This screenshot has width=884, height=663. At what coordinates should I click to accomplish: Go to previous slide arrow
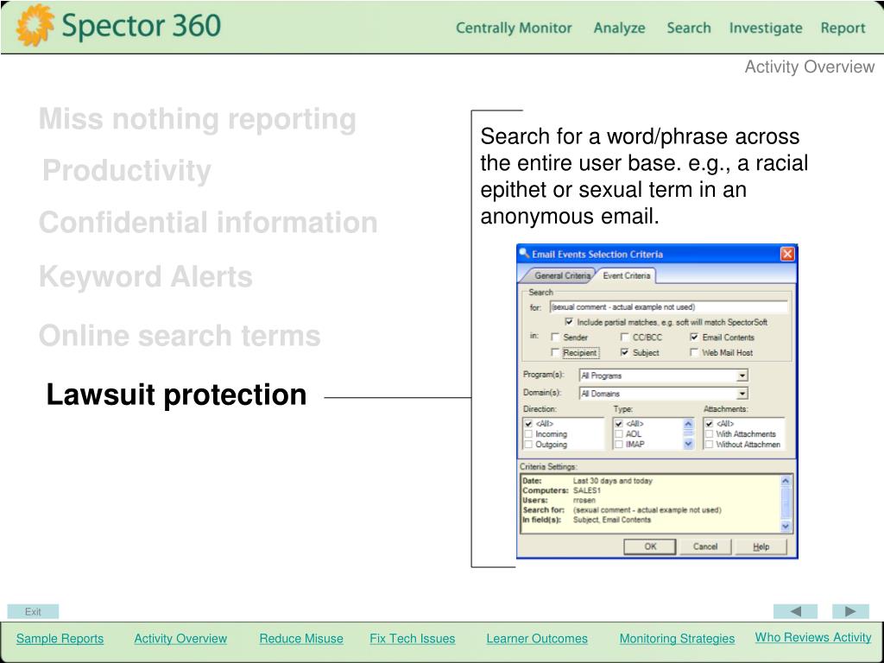click(x=795, y=611)
